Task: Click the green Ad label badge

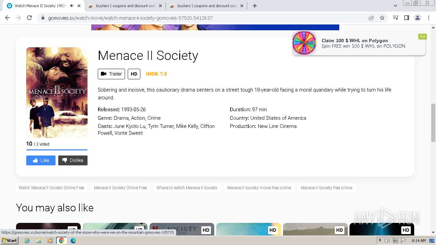Action: [422, 36]
